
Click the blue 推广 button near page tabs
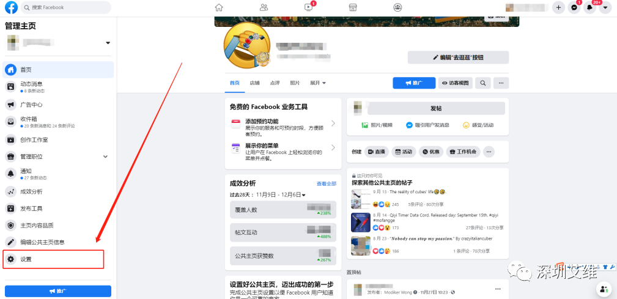[414, 83]
